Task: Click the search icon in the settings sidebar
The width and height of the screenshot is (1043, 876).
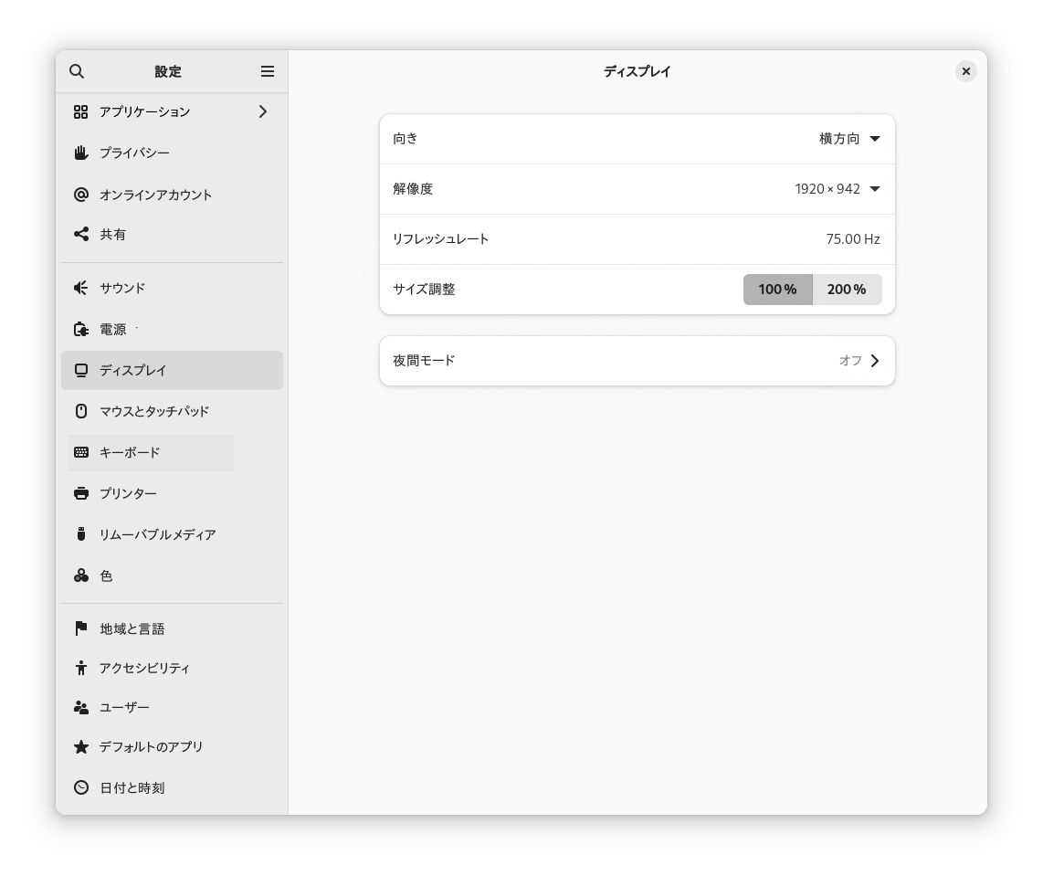Action: tap(77, 71)
